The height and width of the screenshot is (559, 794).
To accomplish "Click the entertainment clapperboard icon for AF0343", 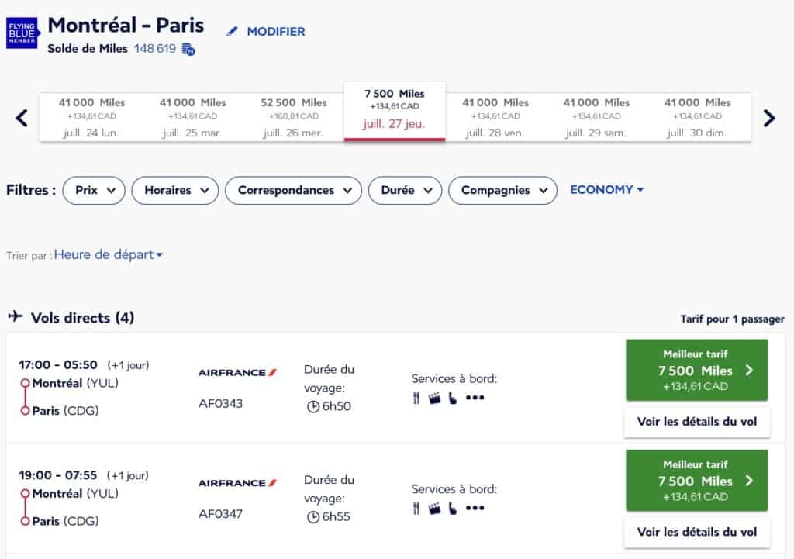I will [435, 398].
